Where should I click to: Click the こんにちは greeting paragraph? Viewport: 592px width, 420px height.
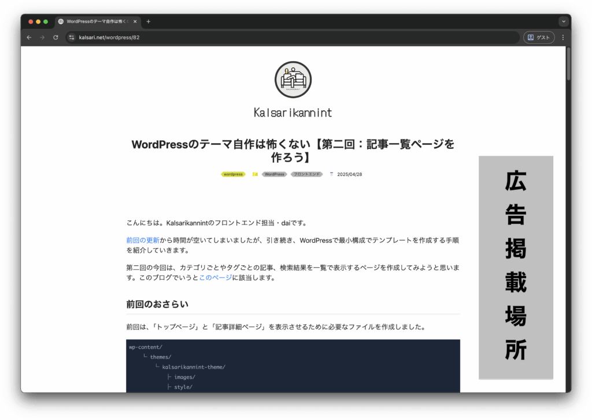[x=217, y=223]
